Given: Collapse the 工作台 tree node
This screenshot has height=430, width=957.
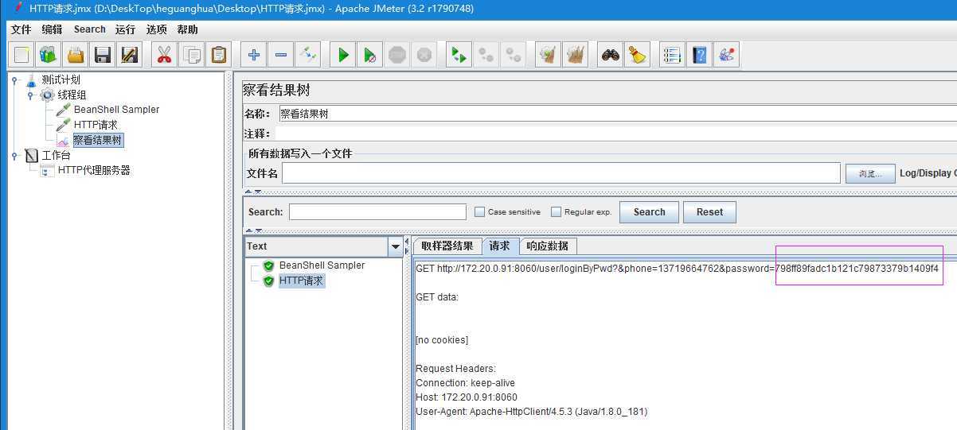Looking at the screenshot, I should coord(14,156).
